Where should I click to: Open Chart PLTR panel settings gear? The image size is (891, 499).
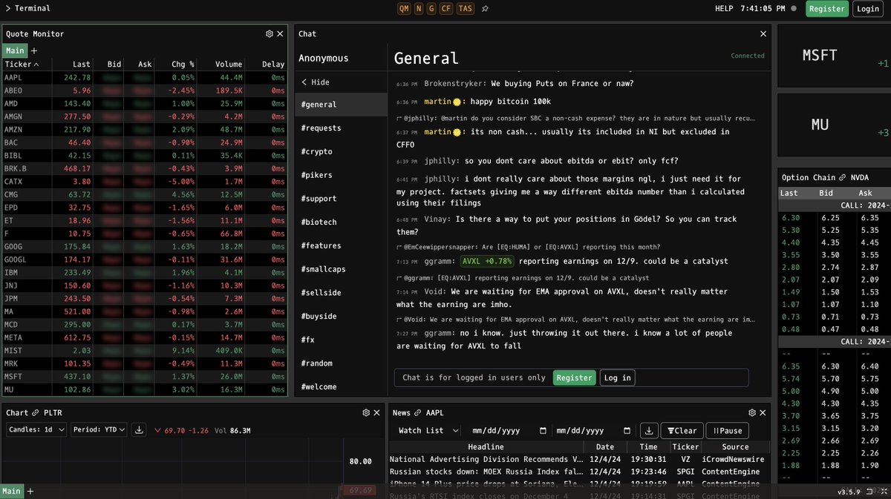[366, 413]
